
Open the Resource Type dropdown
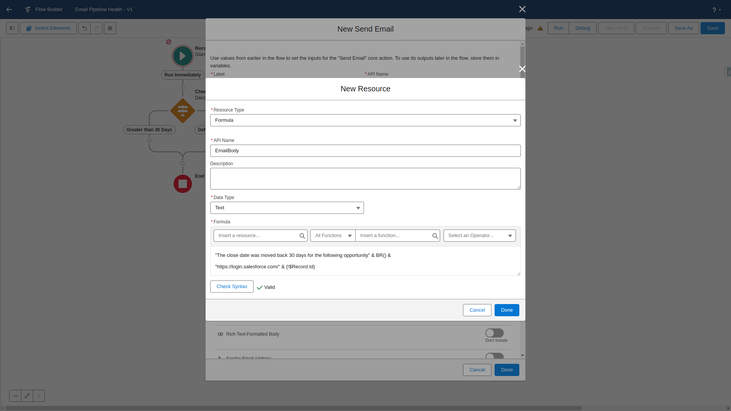point(365,120)
